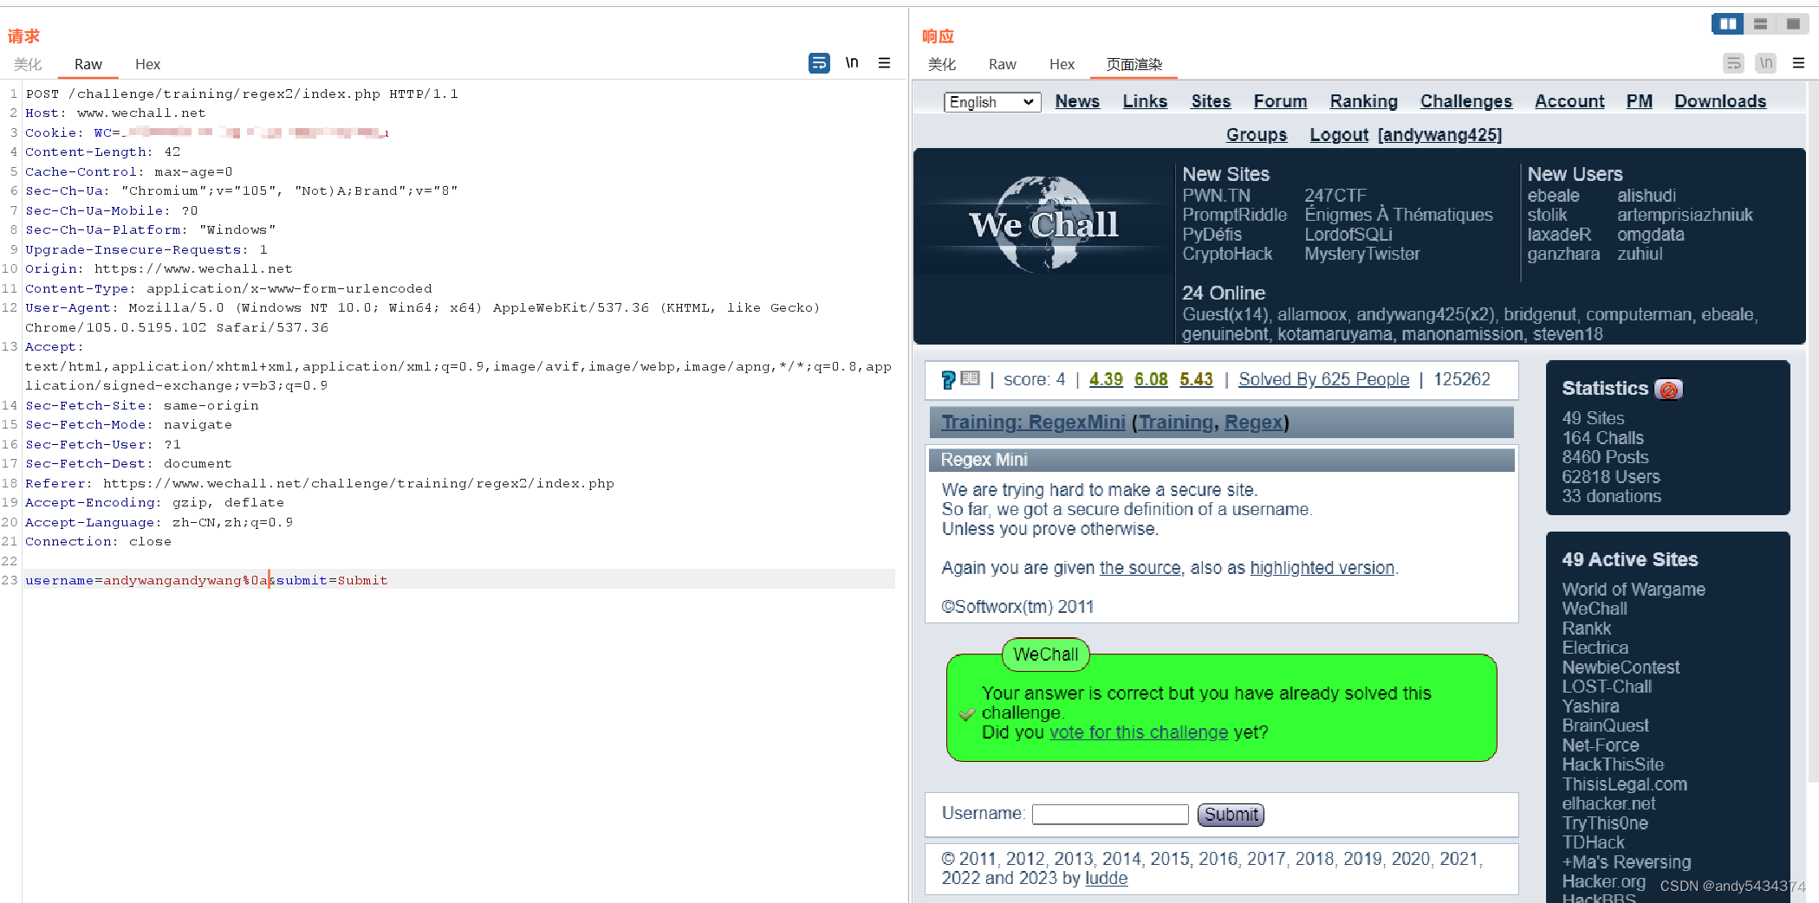This screenshot has height=903, width=1819.
Task: Click 'vote for this challenge' link
Action: pos(1139,732)
